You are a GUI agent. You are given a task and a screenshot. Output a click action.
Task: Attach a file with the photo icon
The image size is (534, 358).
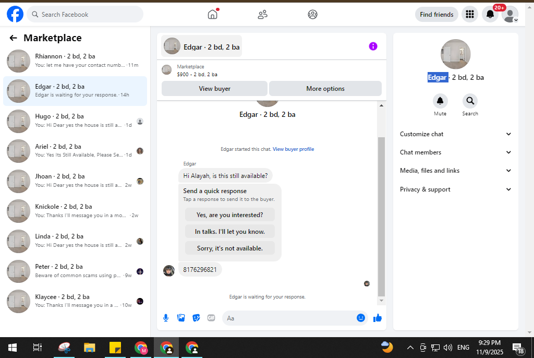181,318
